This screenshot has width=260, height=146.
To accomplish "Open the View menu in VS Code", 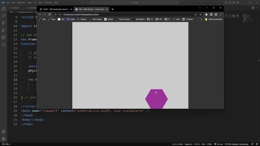I will tap(29, 3).
